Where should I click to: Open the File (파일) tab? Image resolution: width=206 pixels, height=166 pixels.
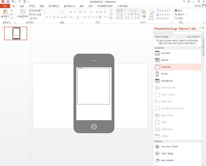point(5,6)
